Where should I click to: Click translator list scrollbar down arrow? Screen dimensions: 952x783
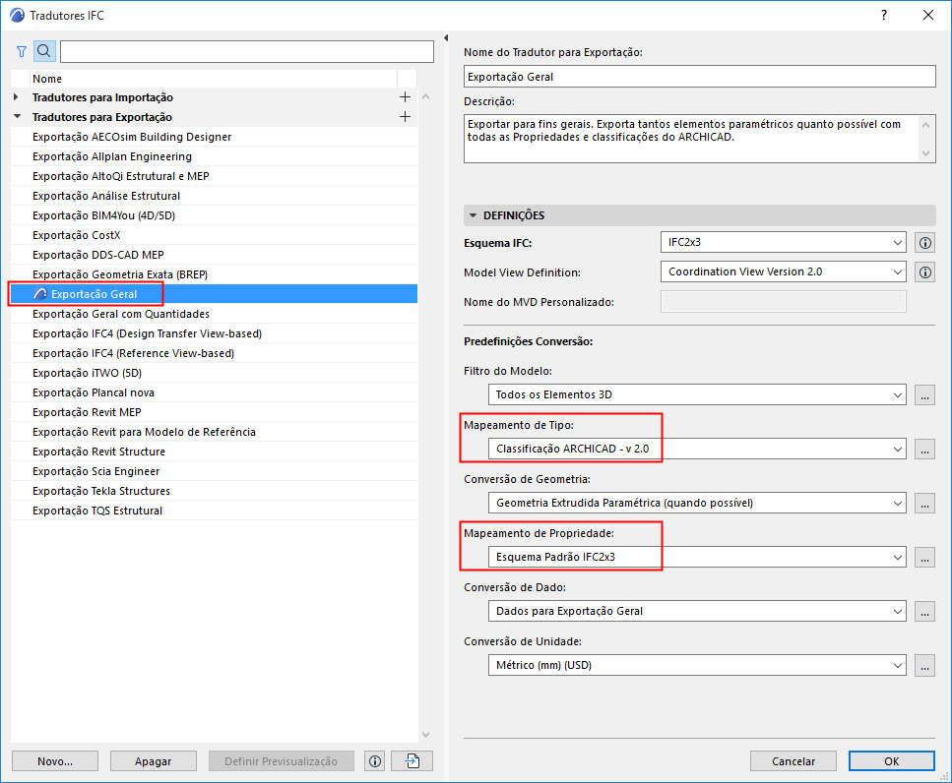click(425, 735)
